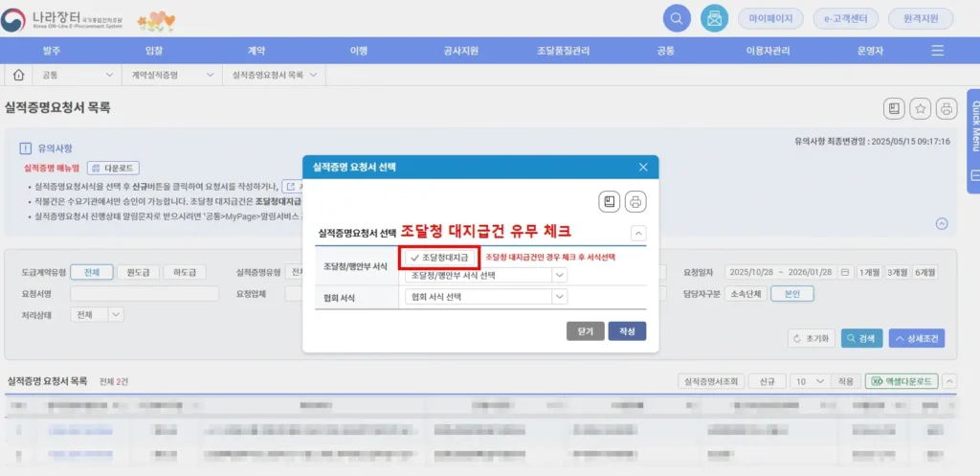
Task: Open the mail envelope icon in header
Action: pyautogui.click(x=712, y=17)
